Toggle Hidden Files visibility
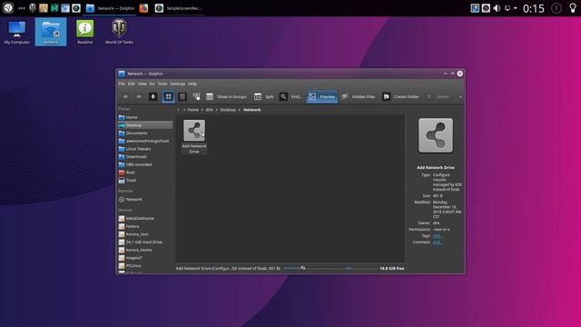Image resolution: width=581 pixels, height=327 pixels. (x=358, y=97)
